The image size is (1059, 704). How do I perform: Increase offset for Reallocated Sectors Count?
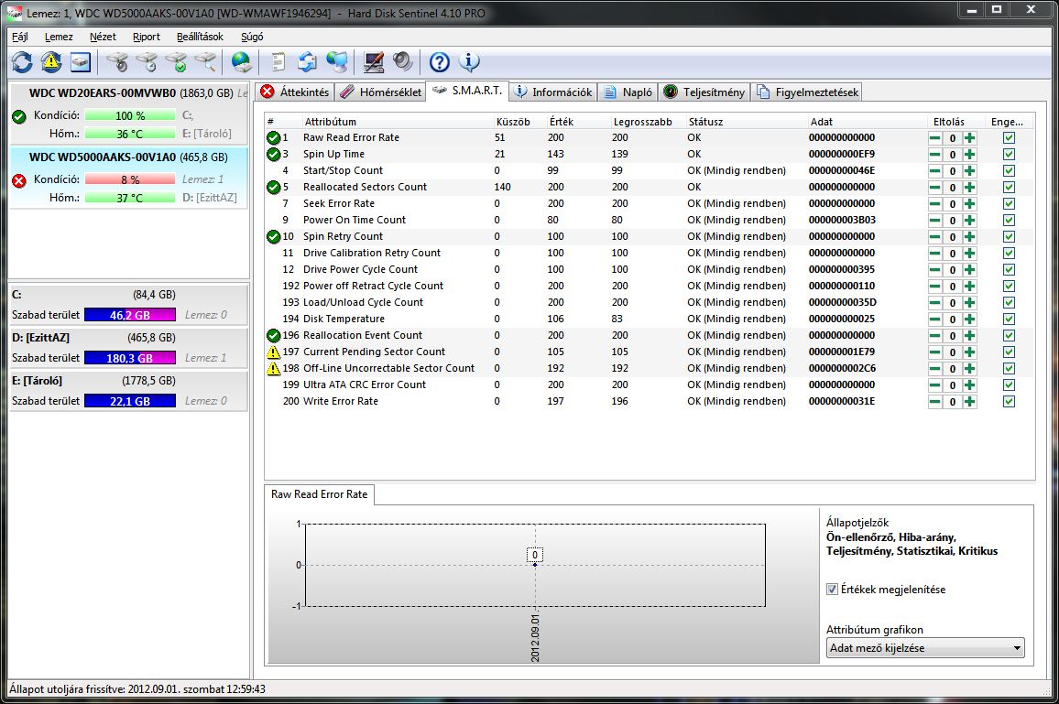click(970, 188)
